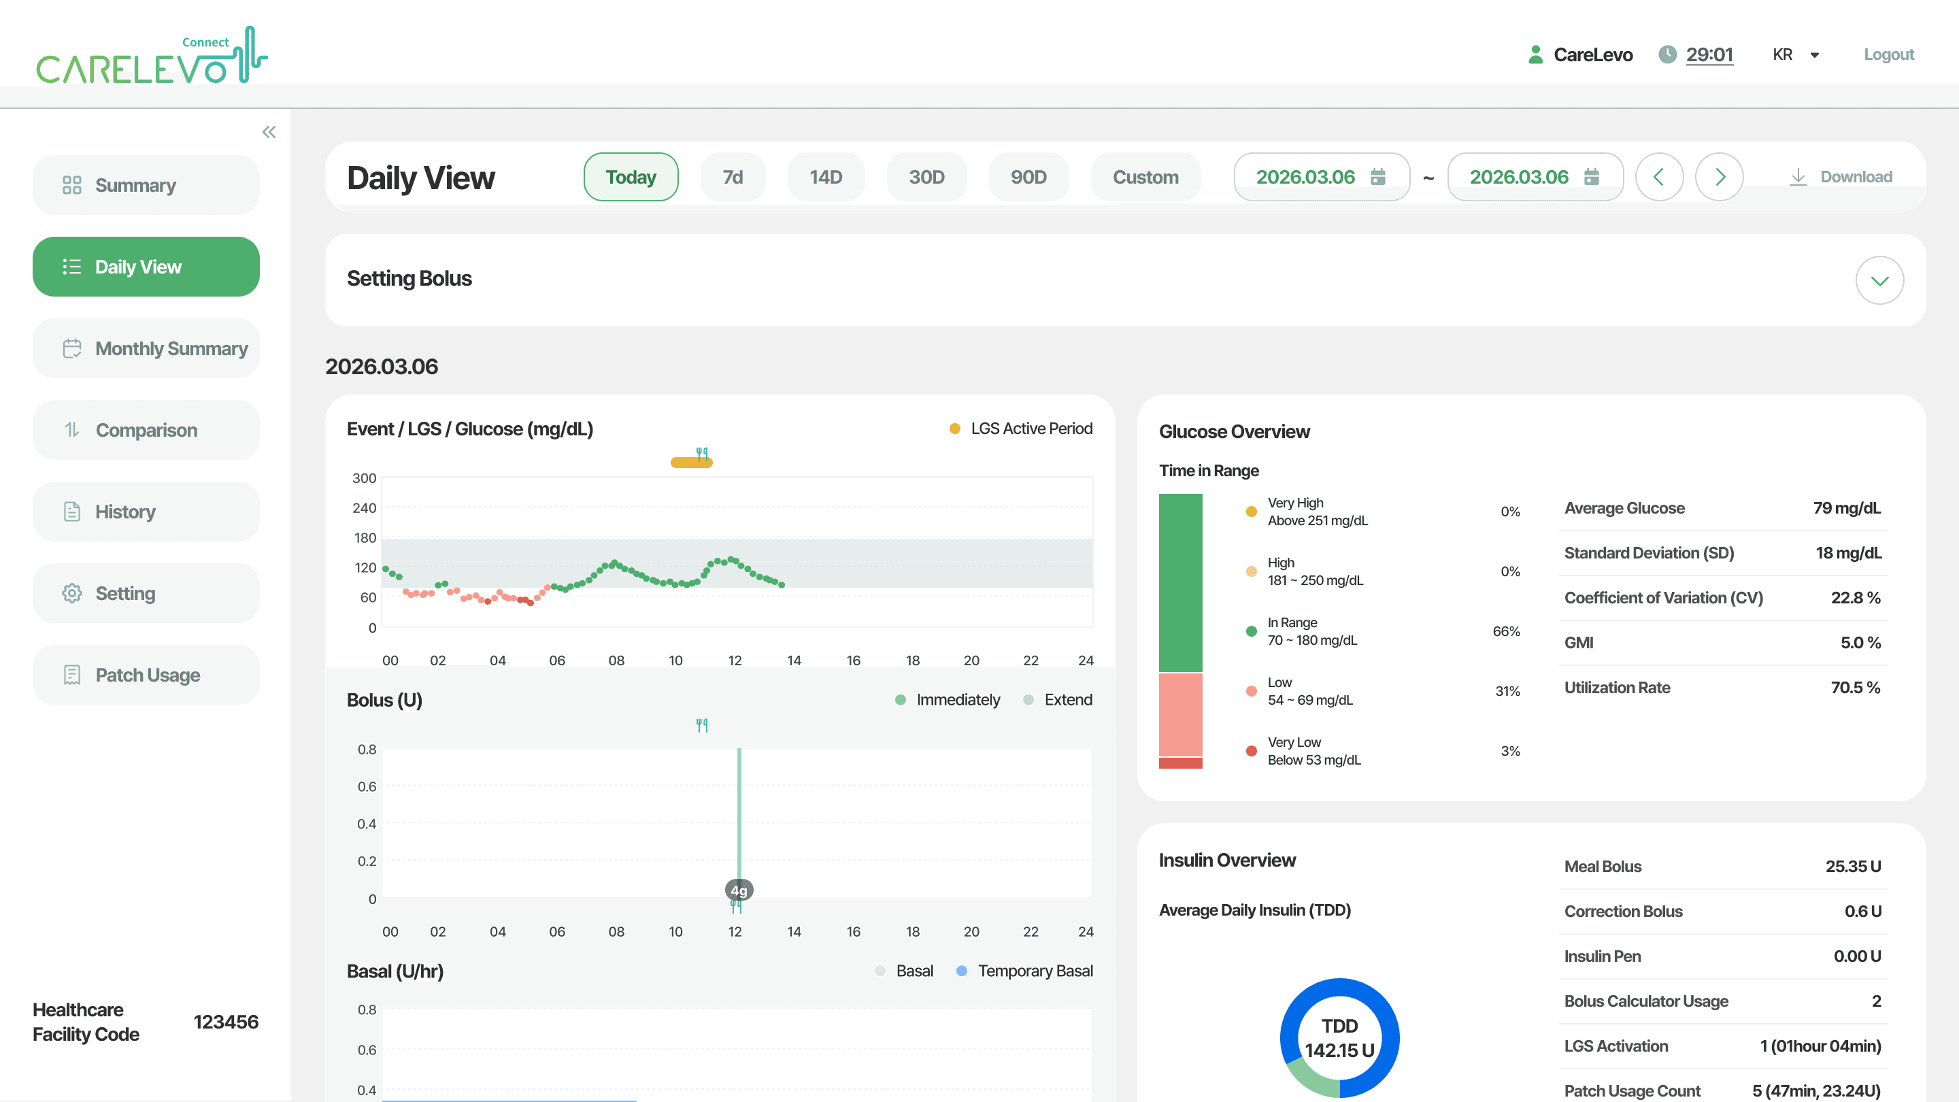Click the Meal Bolus 25.35 U value
This screenshot has height=1102, width=1959.
pos(1852,866)
